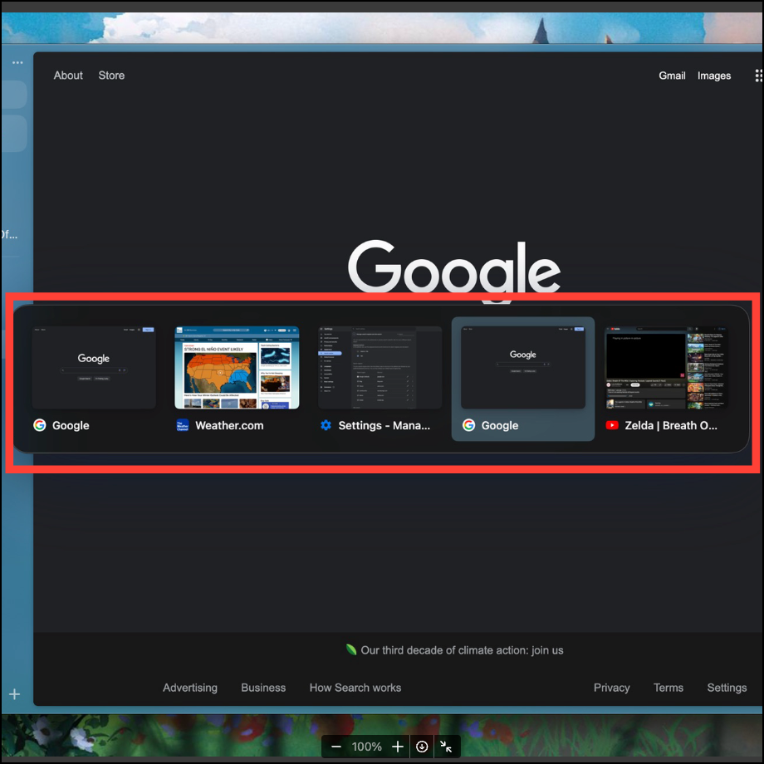This screenshot has width=764, height=764.
Task: Click the Weather.com tab title text
Action: coord(229,425)
